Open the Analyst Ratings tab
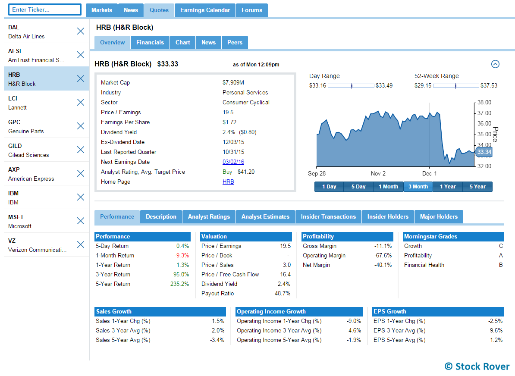Screen dimensions: 515x376 pos(209,217)
